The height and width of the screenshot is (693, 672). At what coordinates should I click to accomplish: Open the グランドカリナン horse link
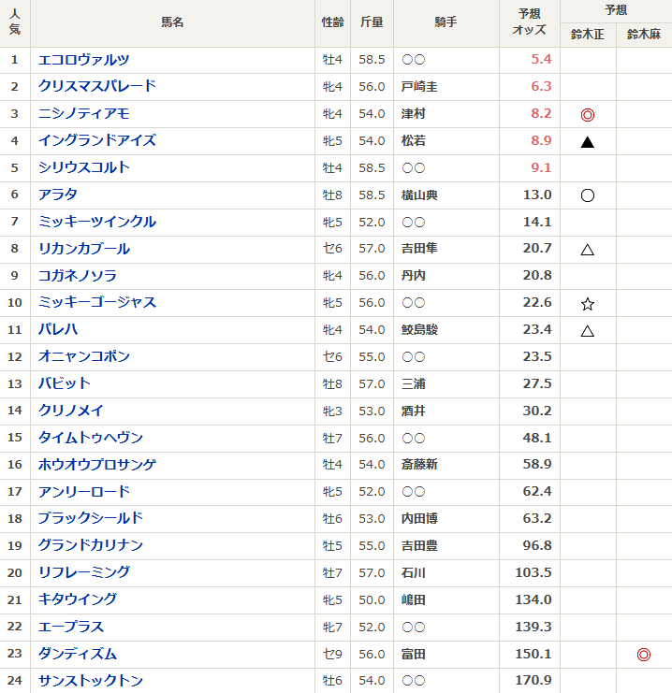[x=90, y=545]
